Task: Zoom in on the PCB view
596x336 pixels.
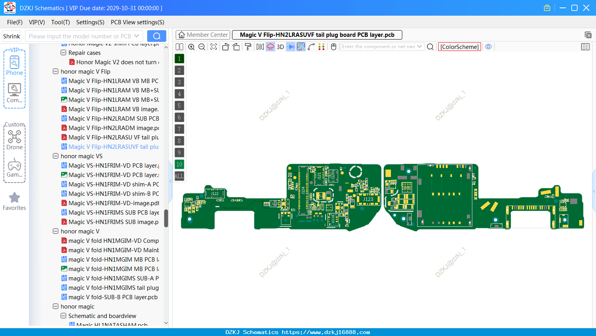Action: coord(191,47)
